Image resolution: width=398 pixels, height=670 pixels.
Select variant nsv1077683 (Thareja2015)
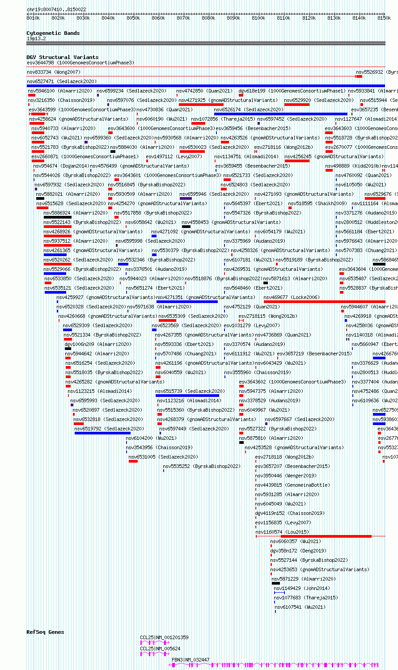click(306, 598)
